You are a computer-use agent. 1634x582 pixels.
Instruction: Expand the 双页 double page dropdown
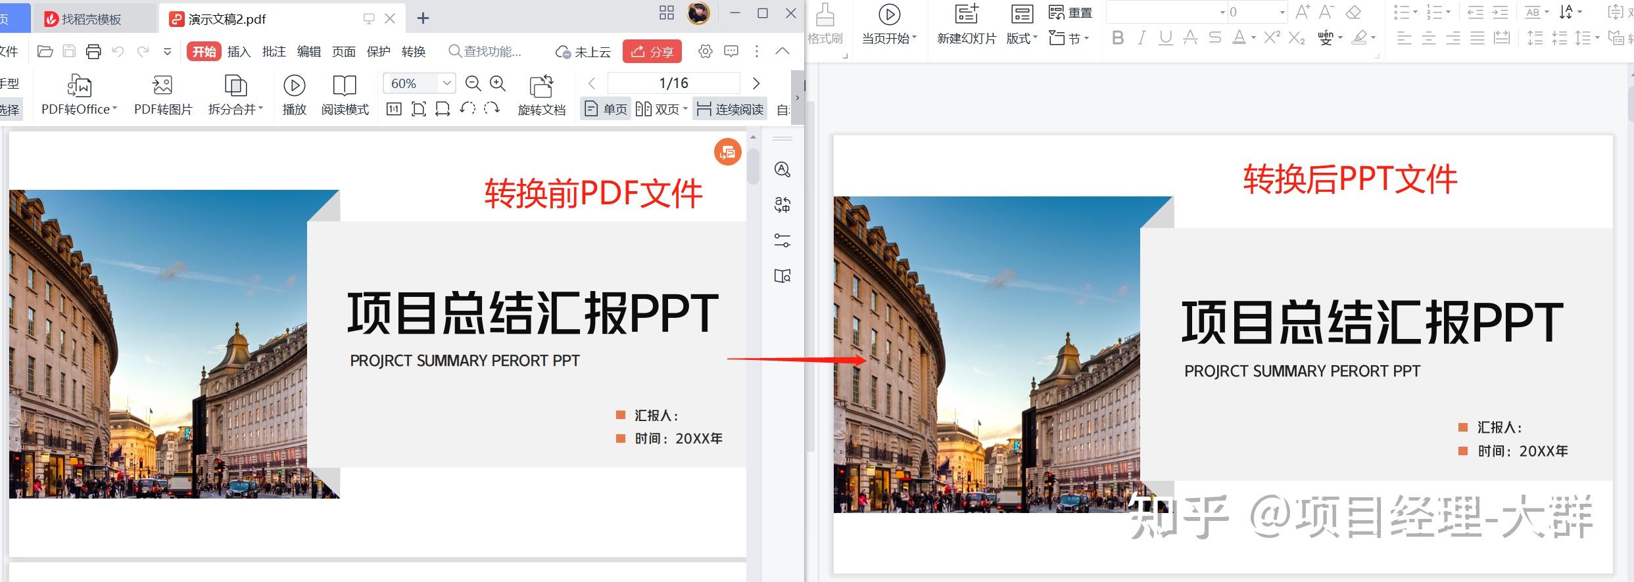(685, 109)
